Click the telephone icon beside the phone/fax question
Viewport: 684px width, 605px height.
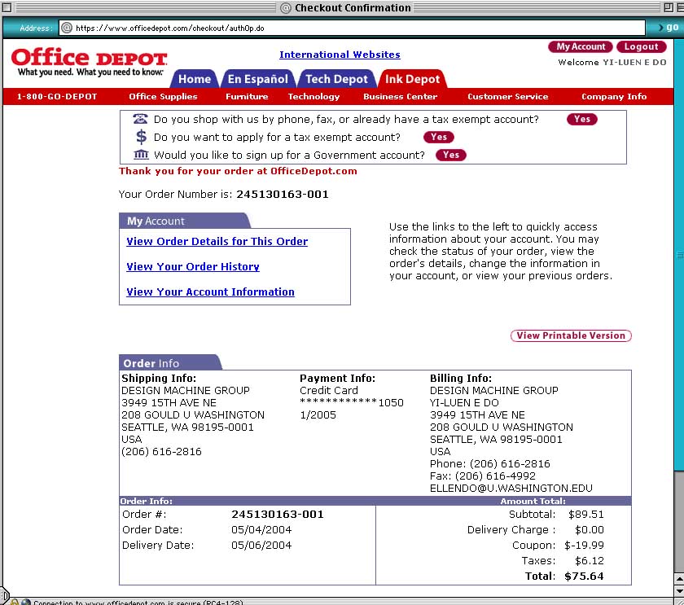point(140,119)
